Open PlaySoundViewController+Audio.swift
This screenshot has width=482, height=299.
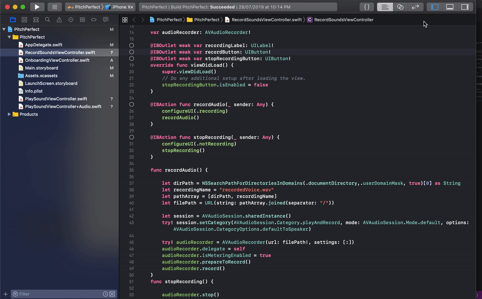point(63,107)
